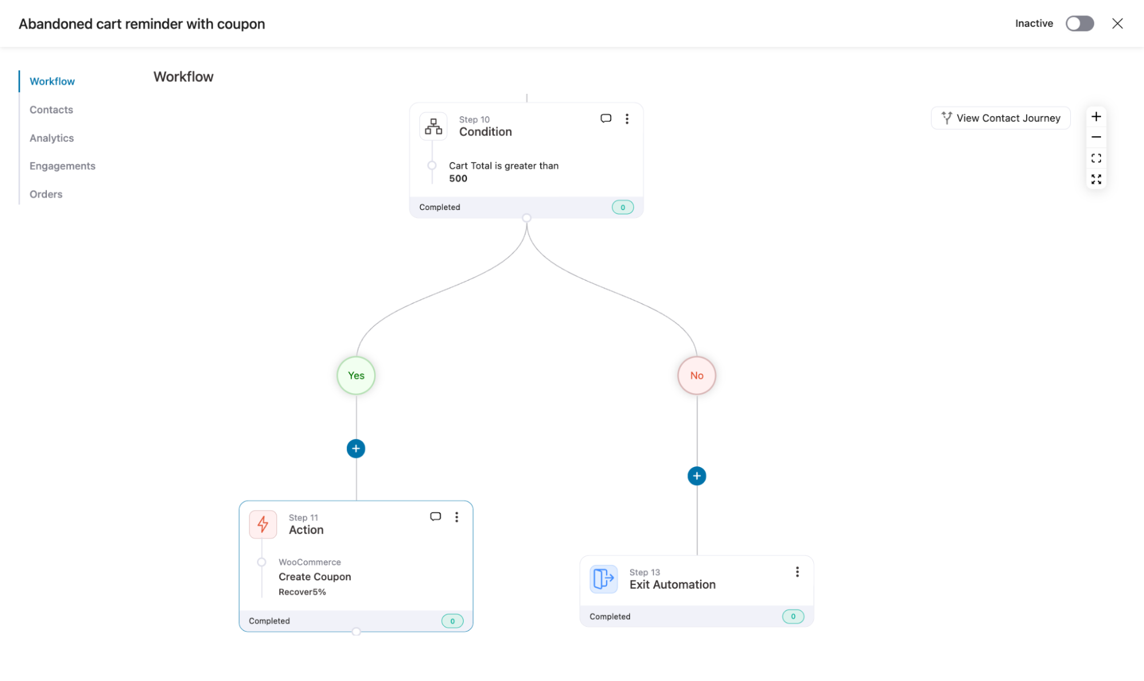Click the lightning bolt Action icon
The image size is (1144, 681).
pos(263,524)
